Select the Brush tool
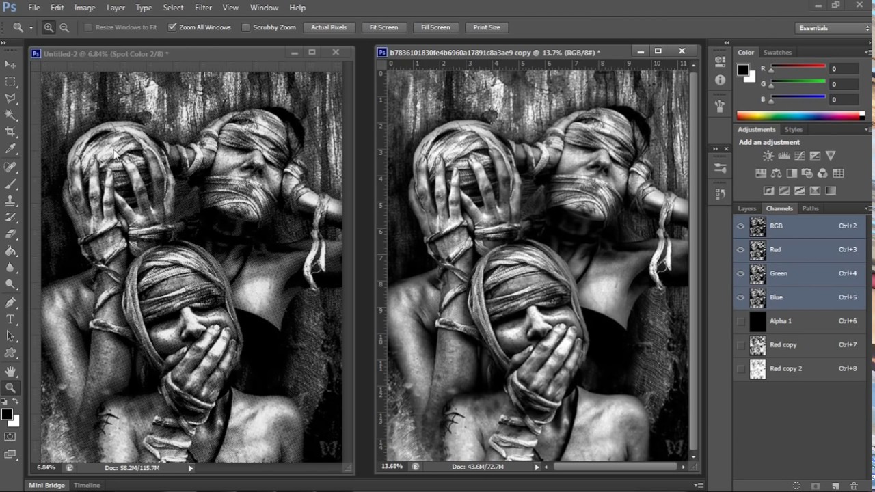Screen dimensions: 875x492 (10, 184)
